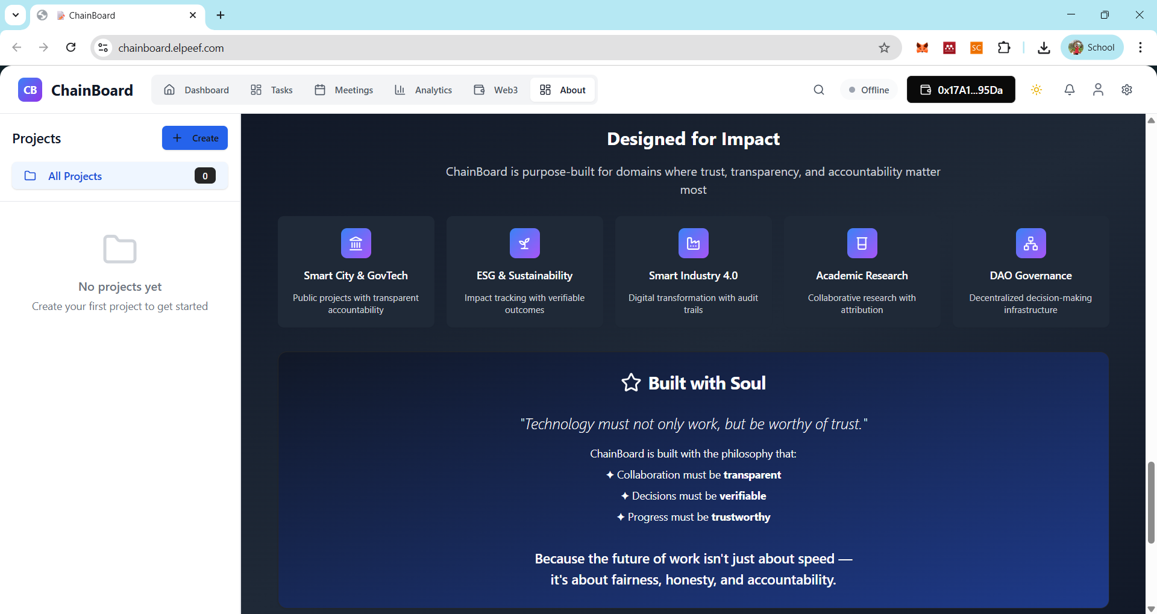Open the MetaMask fox extension
Image resolution: width=1157 pixels, height=614 pixels.
pyautogui.click(x=922, y=48)
